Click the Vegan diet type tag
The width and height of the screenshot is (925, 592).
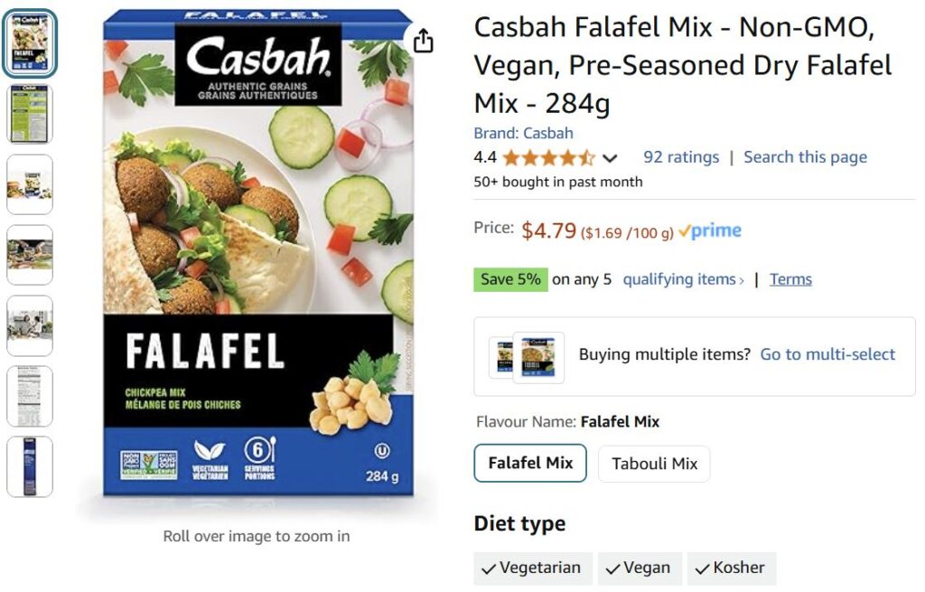639,569
